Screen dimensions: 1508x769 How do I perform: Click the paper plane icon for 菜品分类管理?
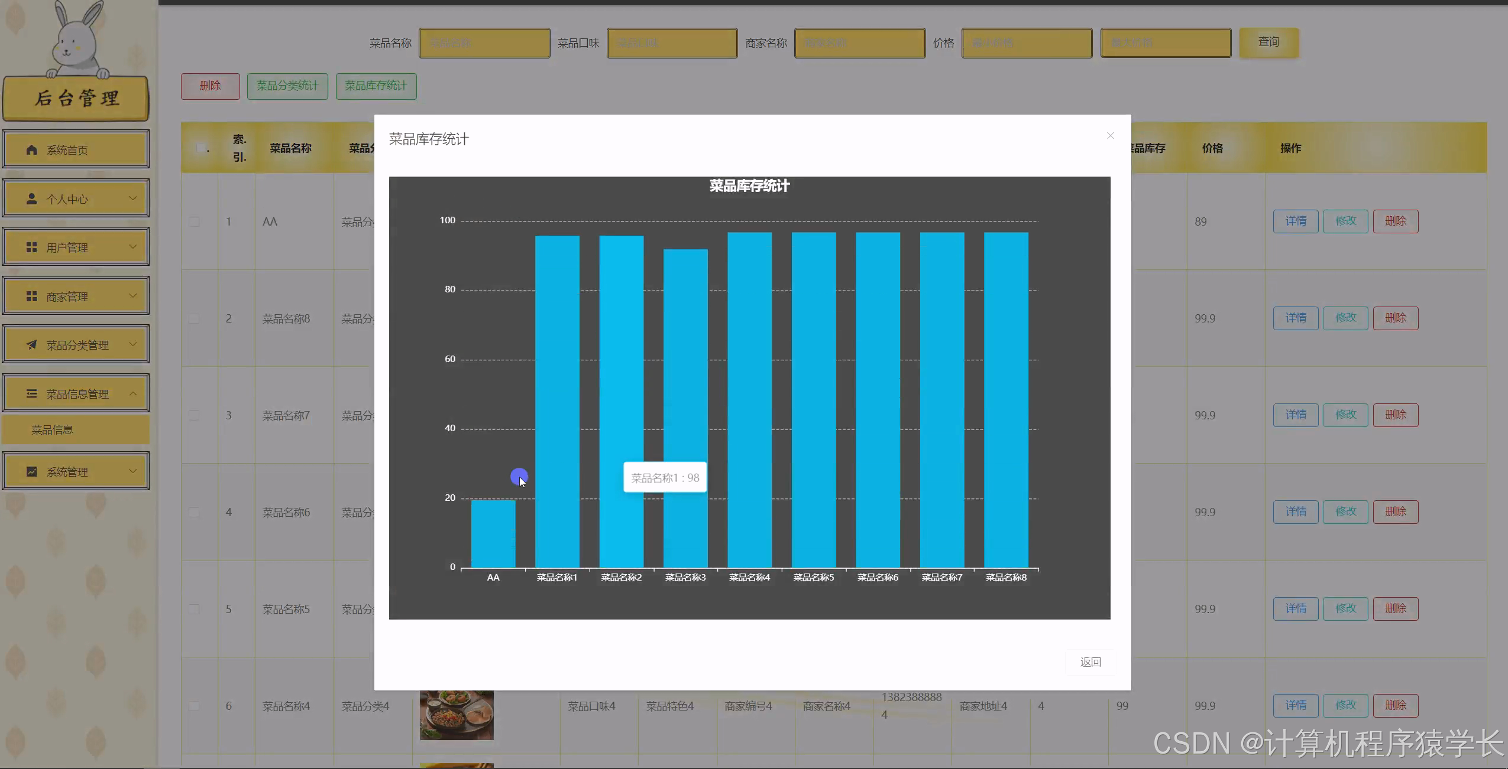point(32,345)
